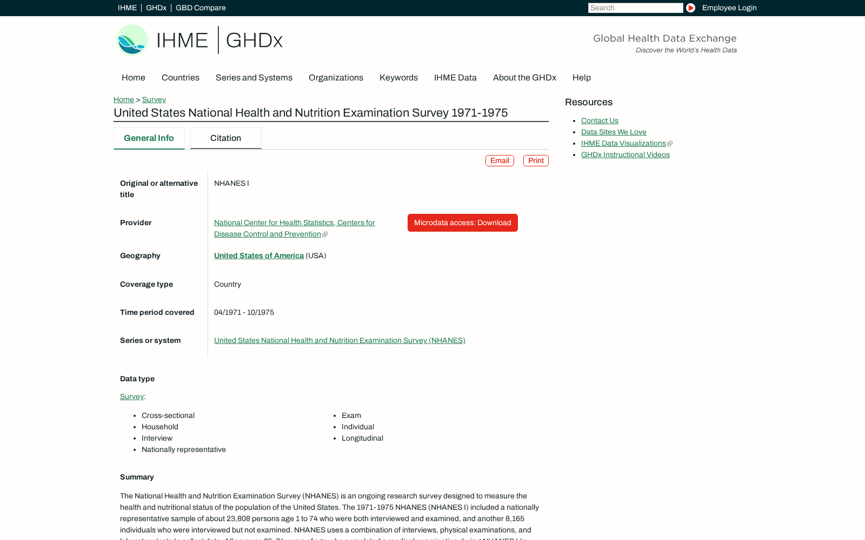Follow the Survey breadcrumb link
This screenshot has height=540, width=865.
154,99
